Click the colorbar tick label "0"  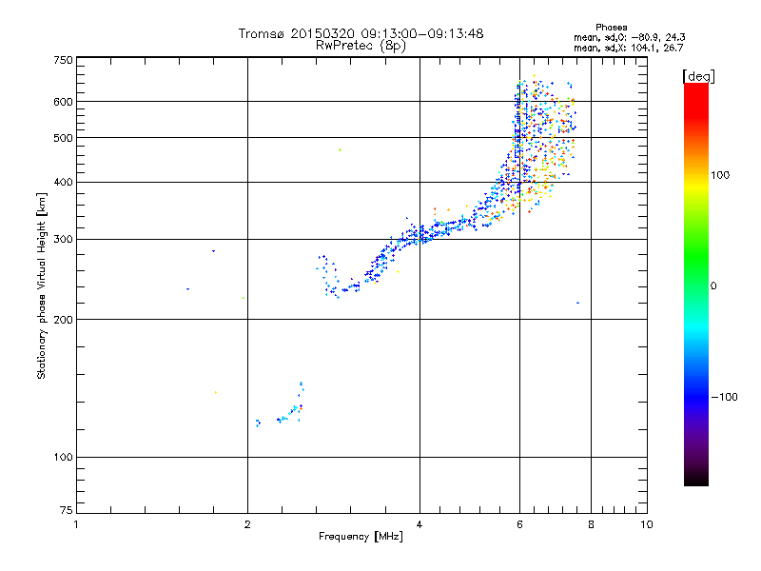713,286
